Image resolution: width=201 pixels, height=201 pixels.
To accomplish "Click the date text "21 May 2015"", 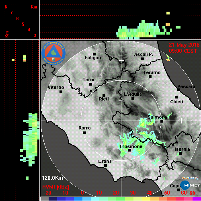I will [x=184, y=45].
